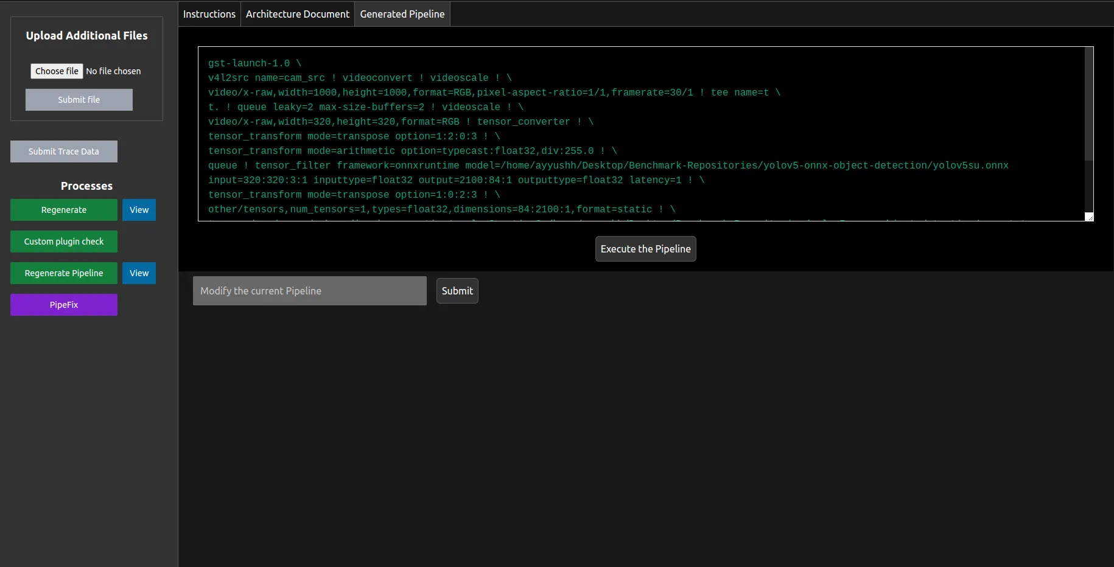1114x567 pixels.
Task: Click the 'tensor_transform mode=transpose option=1:2:0:3' line
Action: (354, 136)
